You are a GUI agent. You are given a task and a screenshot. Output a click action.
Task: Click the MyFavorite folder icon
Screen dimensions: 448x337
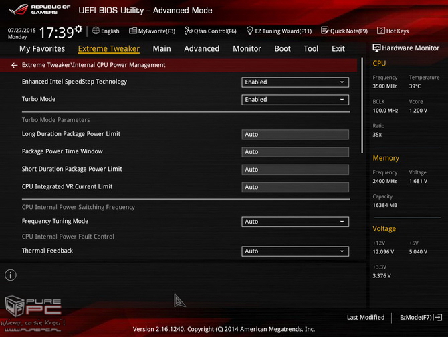coord(133,31)
